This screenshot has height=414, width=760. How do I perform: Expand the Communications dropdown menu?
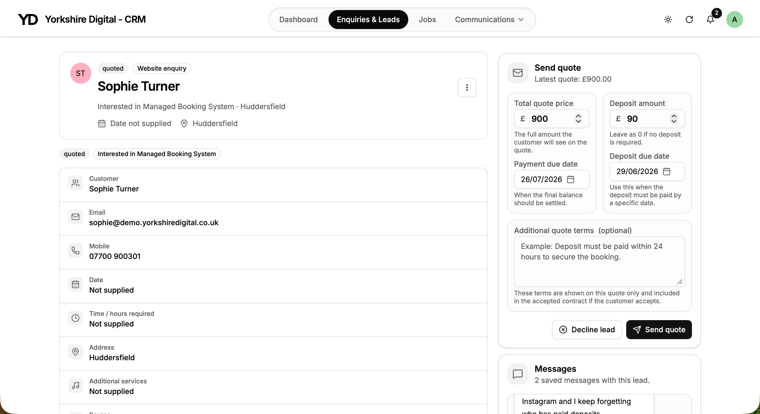[489, 20]
